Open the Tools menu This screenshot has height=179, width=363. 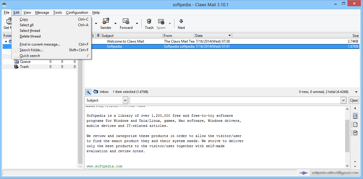58,13
